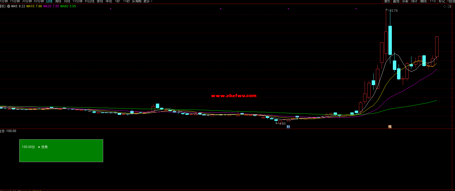455x191 pixels.
Task: Expand the round indicator dropdown beside MA5
Action: (x=9, y=6)
